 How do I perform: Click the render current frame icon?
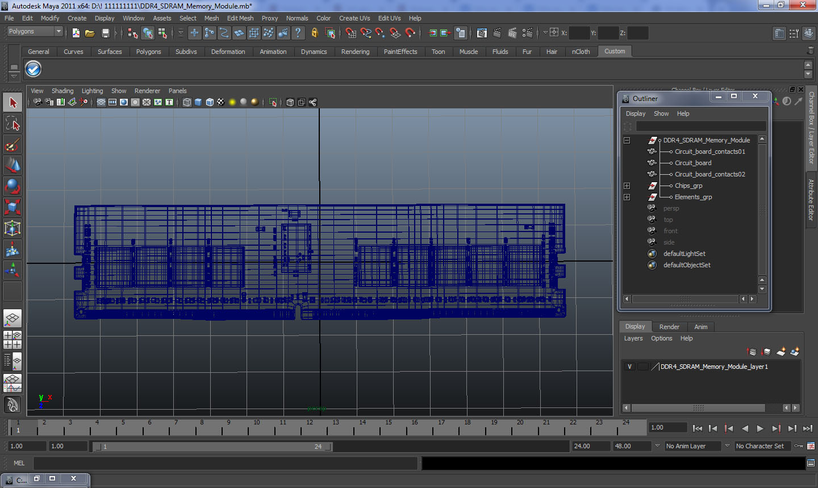pos(497,33)
